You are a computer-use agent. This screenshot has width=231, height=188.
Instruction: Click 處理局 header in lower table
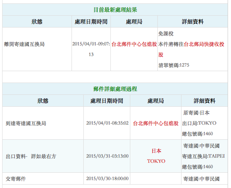(156, 101)
